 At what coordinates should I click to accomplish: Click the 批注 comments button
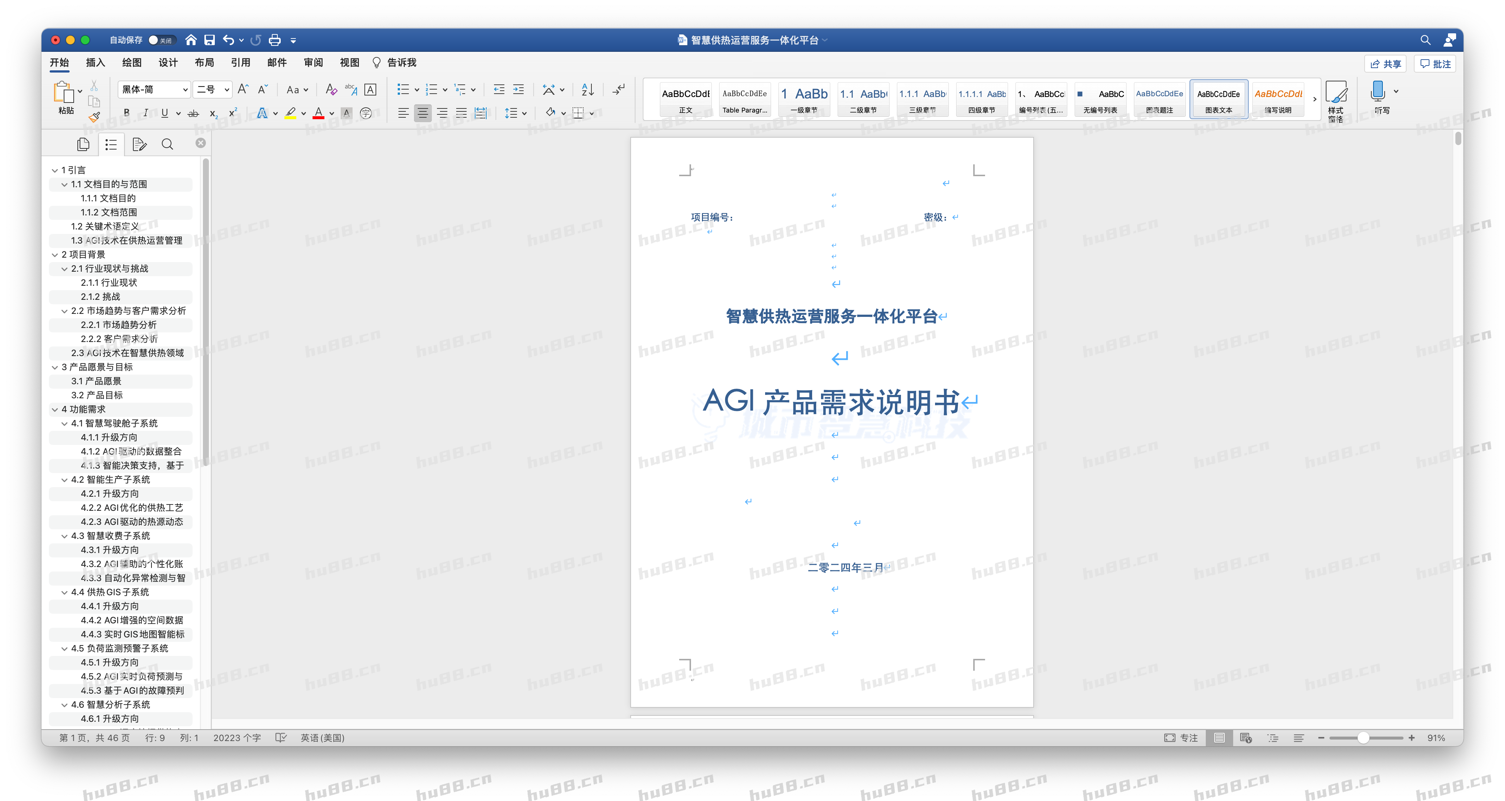1435,64
